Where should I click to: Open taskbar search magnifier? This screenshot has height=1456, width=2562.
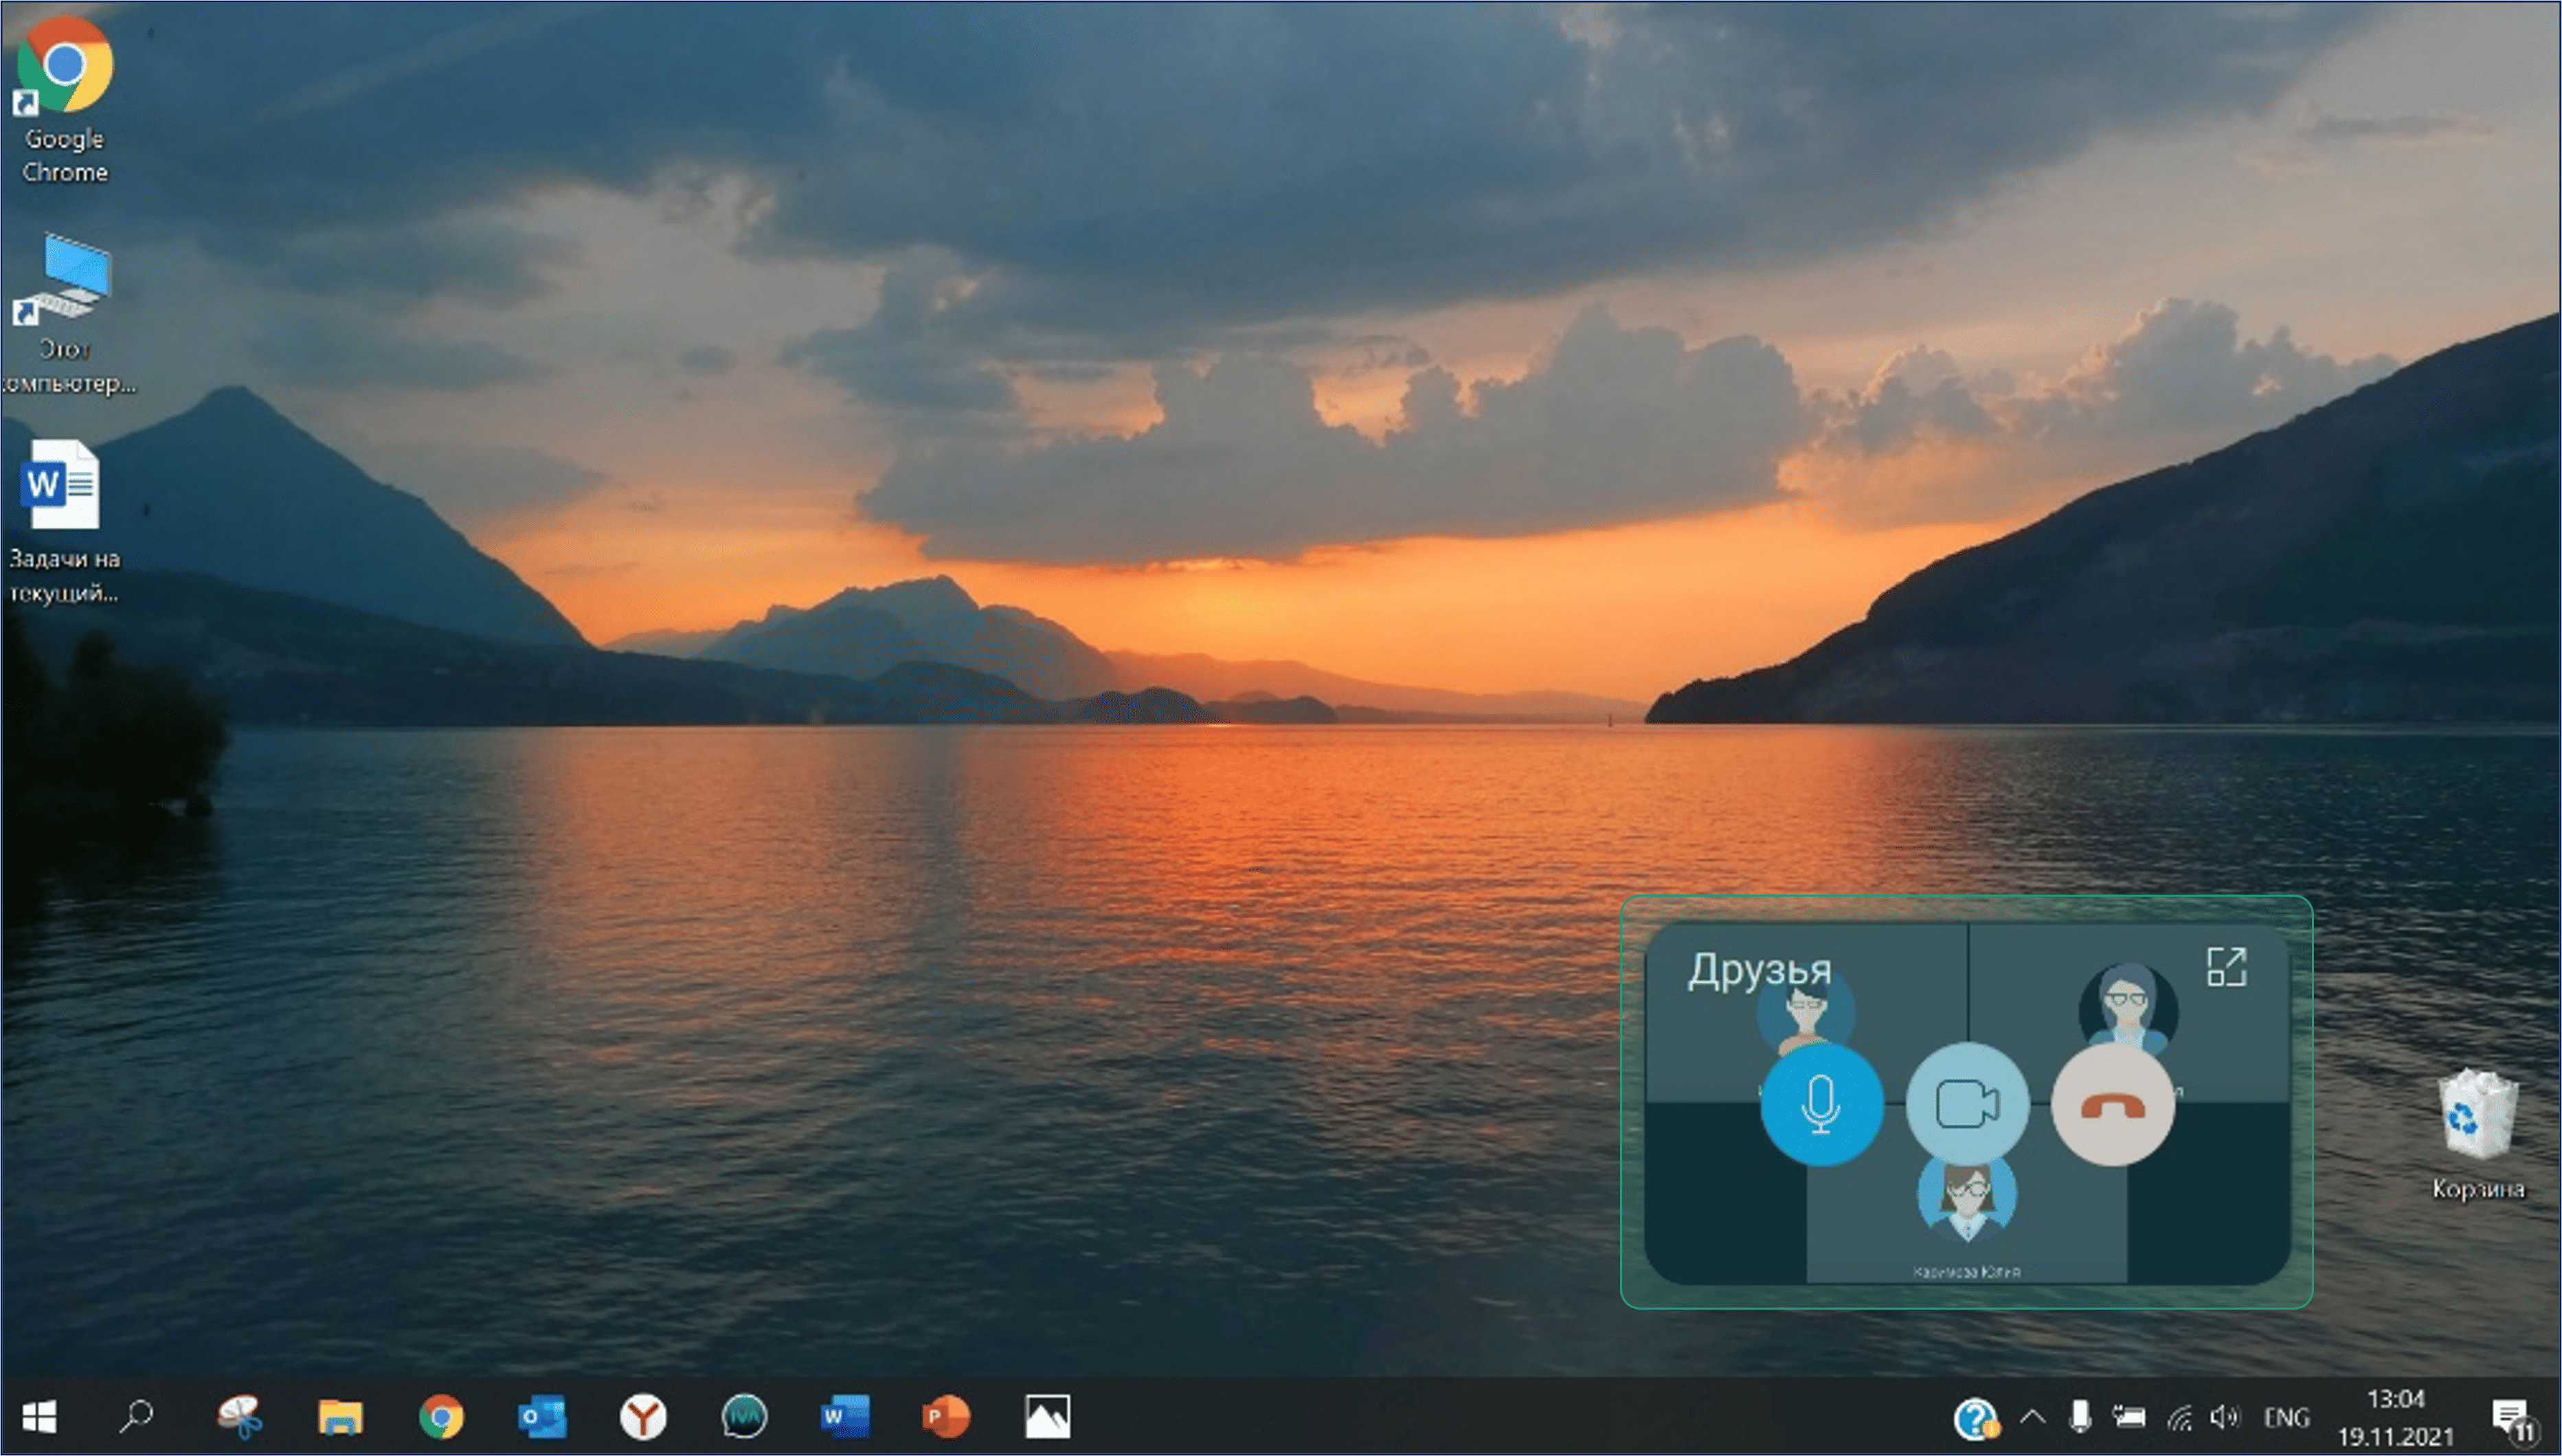[x=136, y=1416]
